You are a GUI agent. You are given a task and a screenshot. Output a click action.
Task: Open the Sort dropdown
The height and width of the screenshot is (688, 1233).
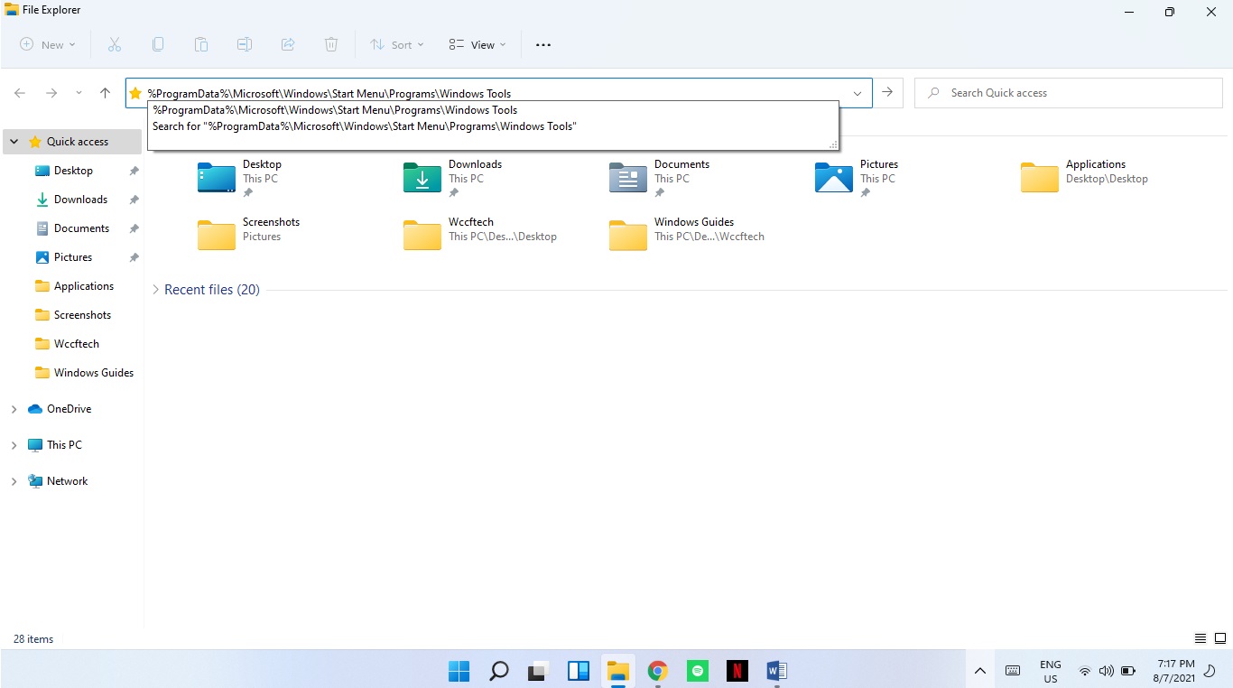tap(396, 44)
